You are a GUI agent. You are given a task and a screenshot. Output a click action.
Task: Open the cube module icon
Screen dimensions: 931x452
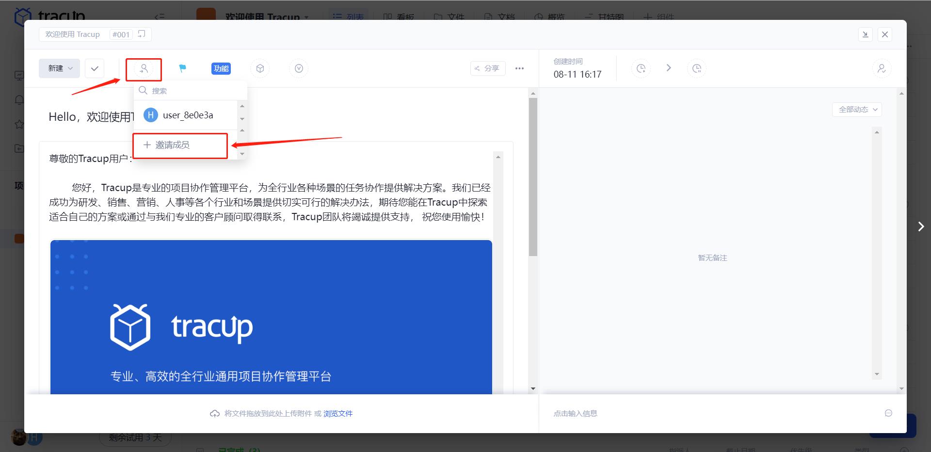click(260, 69)
